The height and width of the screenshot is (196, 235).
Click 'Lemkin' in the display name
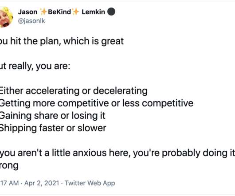93,12
